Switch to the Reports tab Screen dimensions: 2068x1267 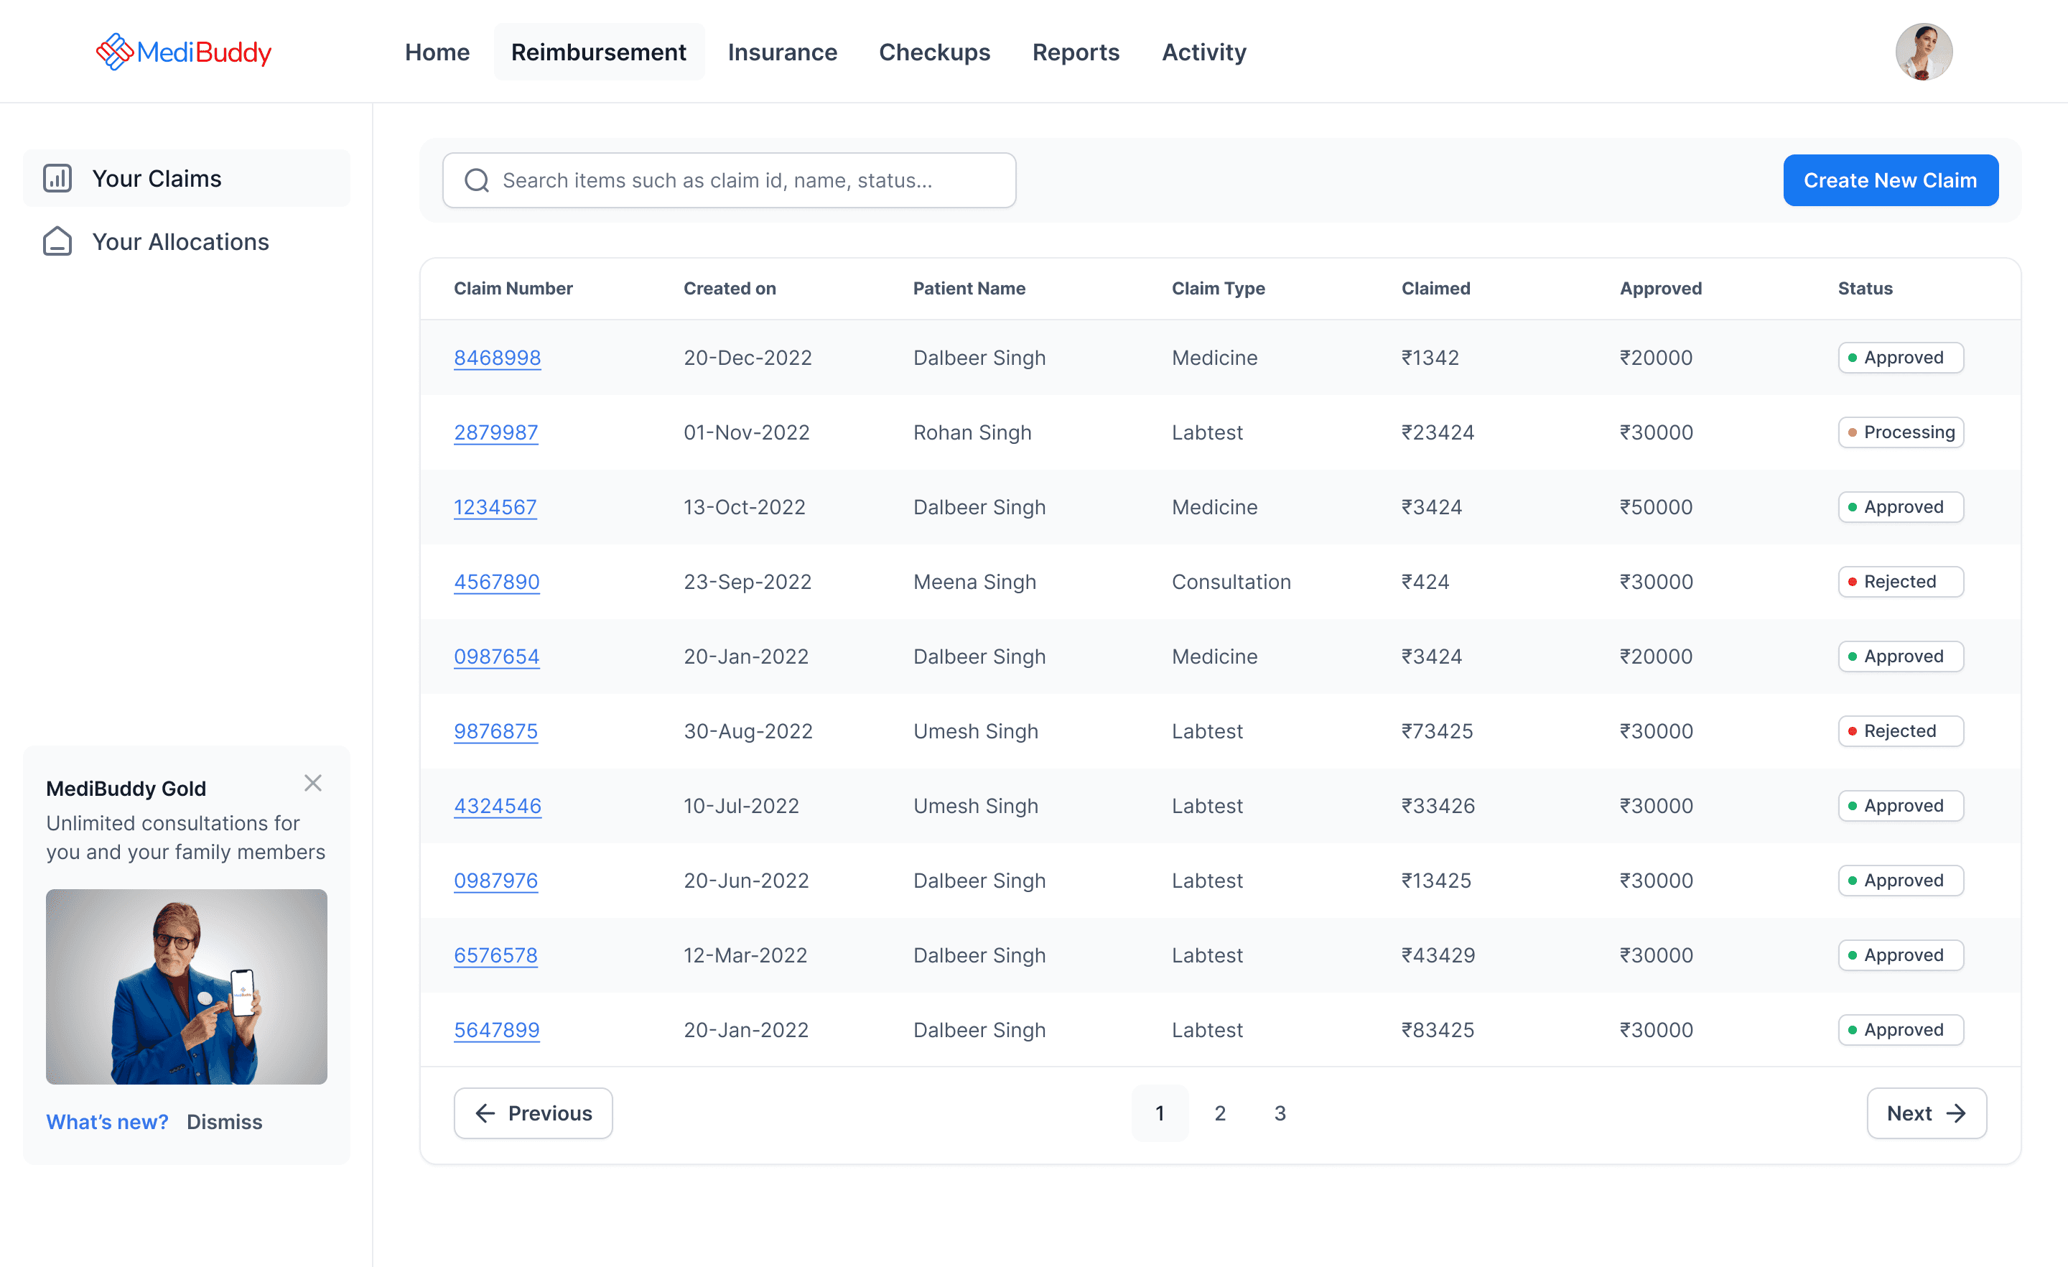pos(1075,52)
